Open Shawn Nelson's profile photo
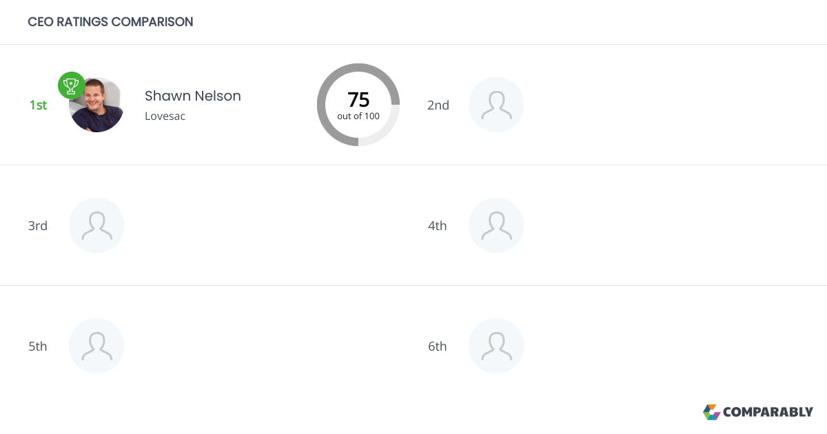 (98, 107)
